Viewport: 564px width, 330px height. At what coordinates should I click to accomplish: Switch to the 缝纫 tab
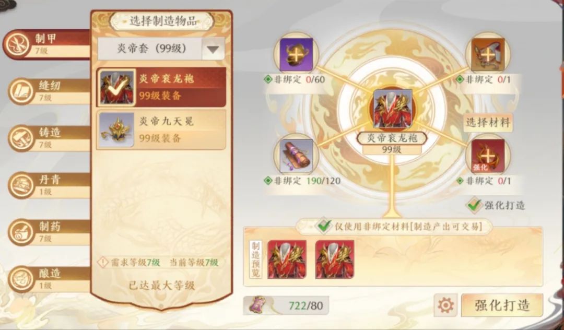(x=48, y=91)
